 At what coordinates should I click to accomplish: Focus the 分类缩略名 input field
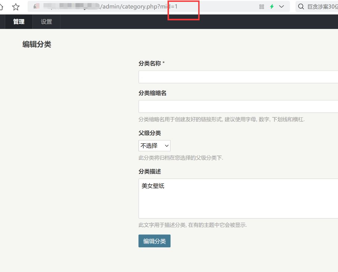pos(238,106)
